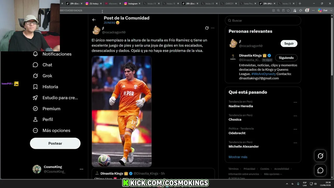Expand the footer Más opciones menu
Screen dimensions: 334x188
coord(273,174)
